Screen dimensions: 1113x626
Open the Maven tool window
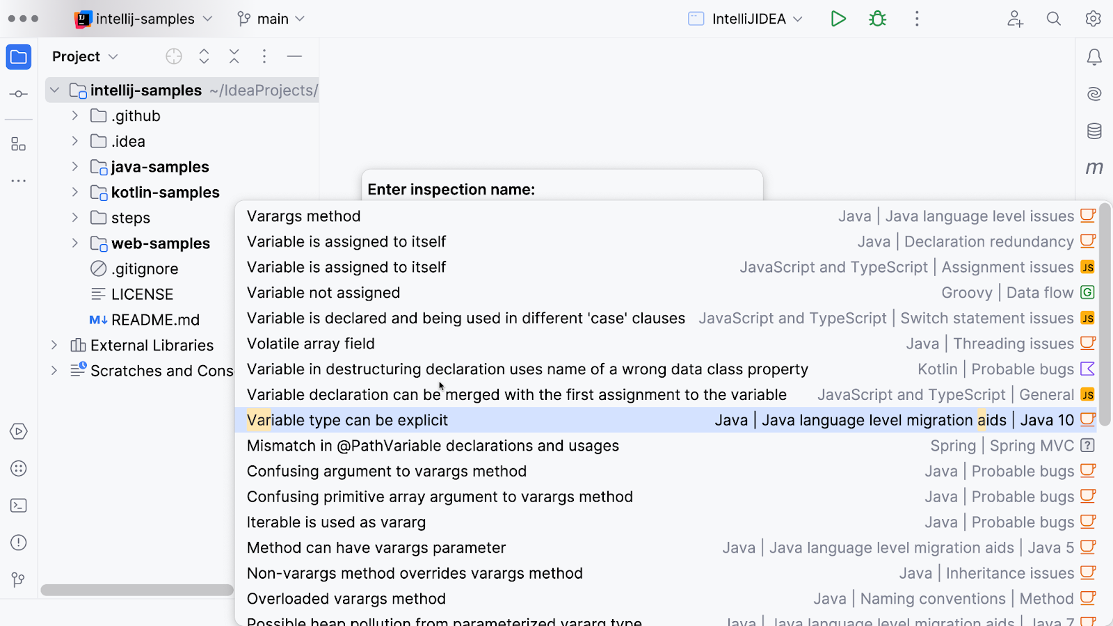[1094, 168]
